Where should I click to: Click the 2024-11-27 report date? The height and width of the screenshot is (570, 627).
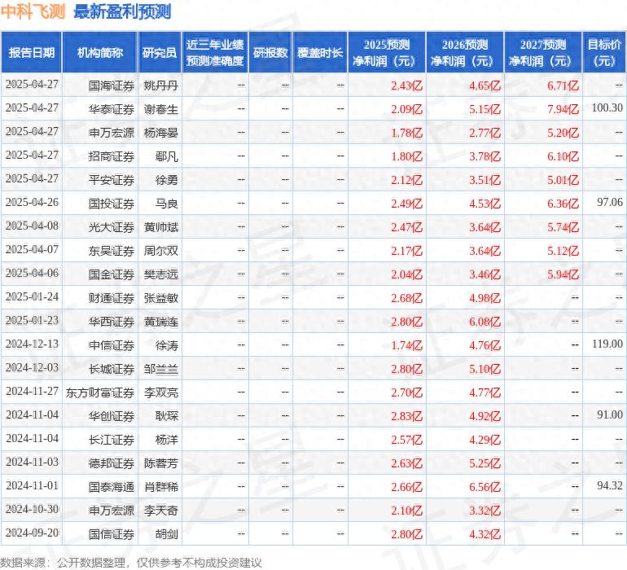(32, 391)
